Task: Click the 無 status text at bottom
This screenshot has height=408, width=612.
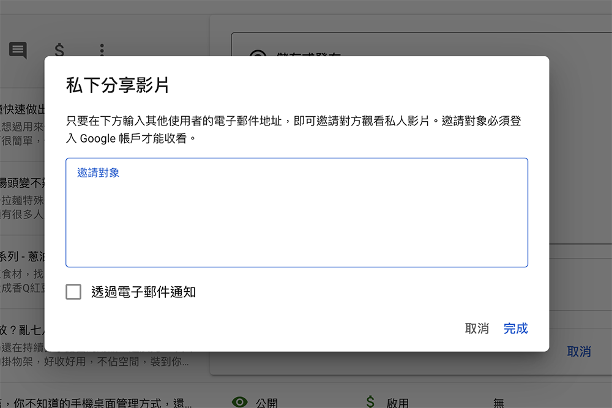Action: (x=498, y=402)
